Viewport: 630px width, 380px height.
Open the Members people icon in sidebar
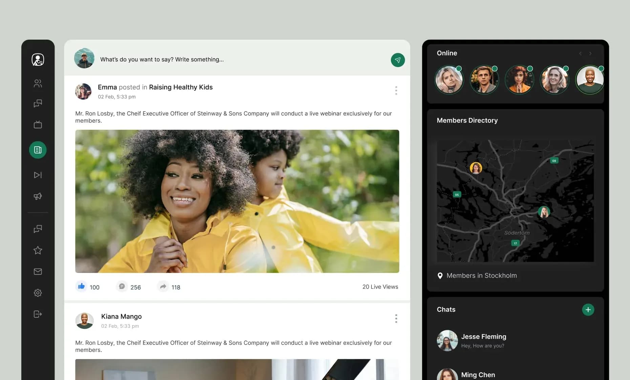tap(38, 83)
